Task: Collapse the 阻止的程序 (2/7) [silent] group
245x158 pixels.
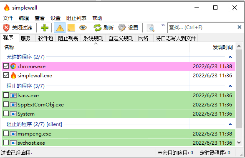Action: [230, 124]
